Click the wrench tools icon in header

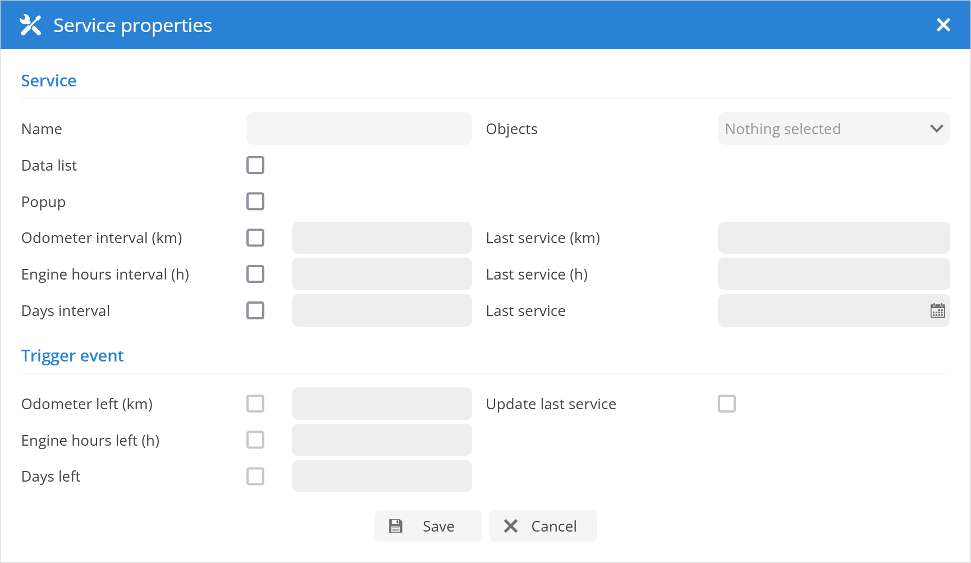click(x=30, y=25)
